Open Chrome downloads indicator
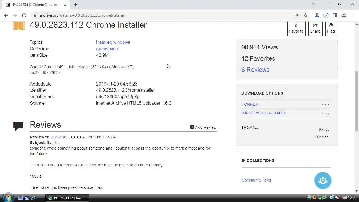The image size is (359, 202). [x=326, y=15]
